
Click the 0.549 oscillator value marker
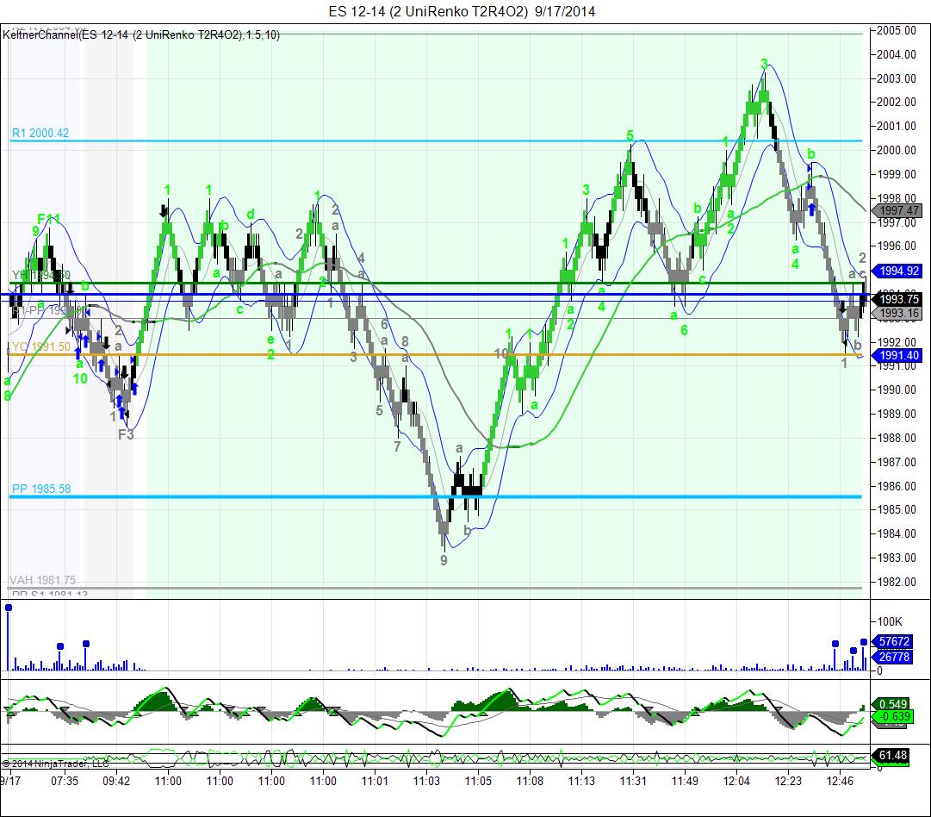(892, 705)
